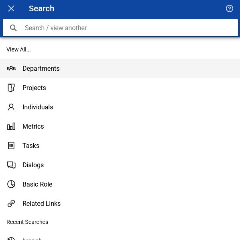Close the Search panel with X icon
The height and width of the screenshot is (240, 240).
(x=11, y=8)
